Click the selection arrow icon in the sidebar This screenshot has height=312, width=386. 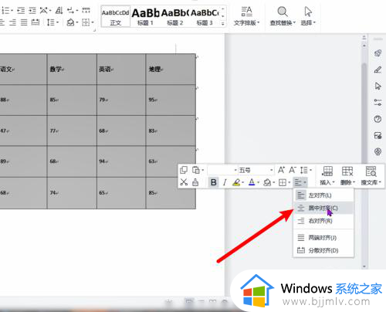tap(378, 86)
